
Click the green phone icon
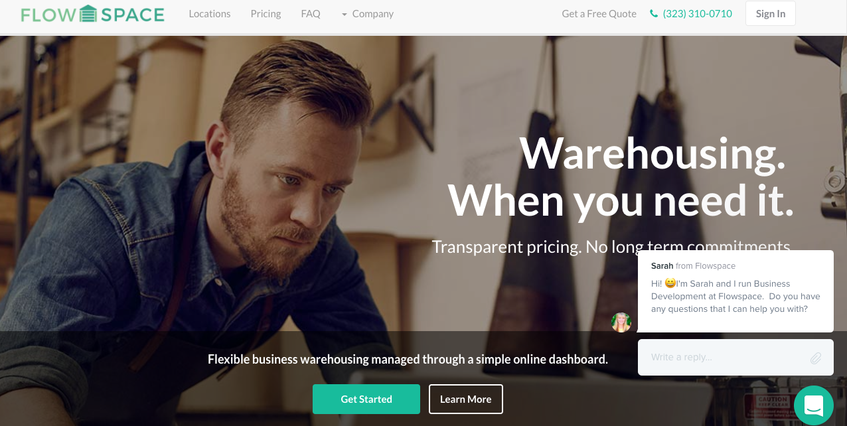[x=654, y=14]
